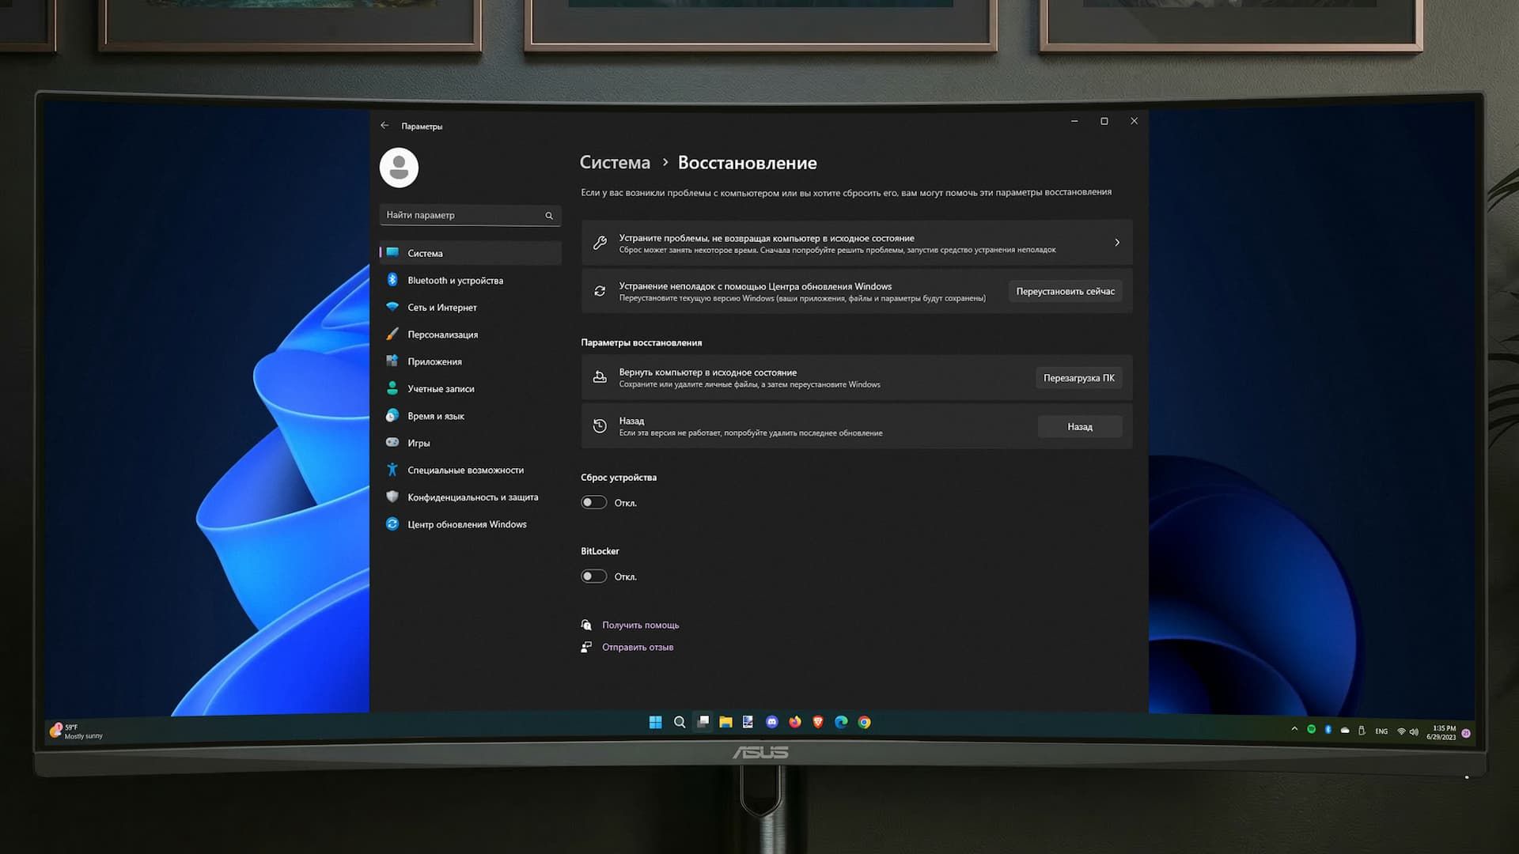Image resolution: width=1519 pixels, height=854 pixels.
Task: Click the Восстановление page title
Action: [x=747, y=163]
